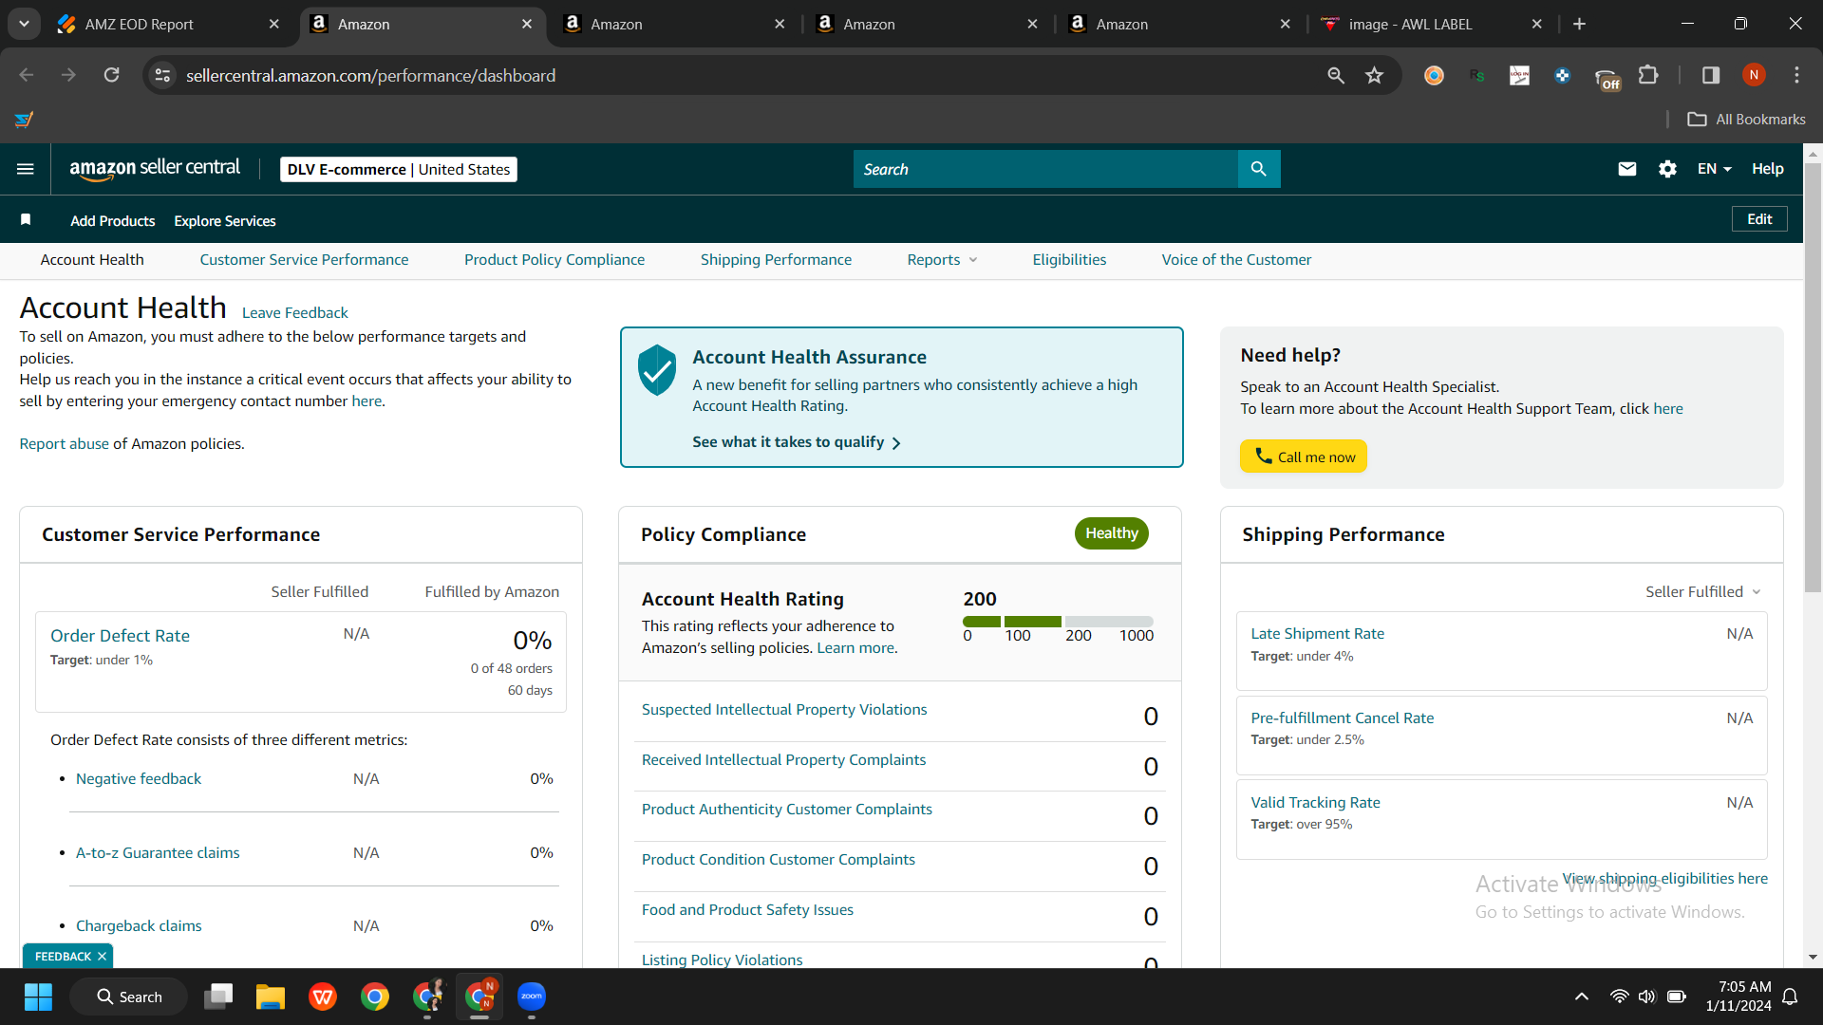Open Add Products link
Viewport: 1823px width, 1025px height.
coord(112,221)
